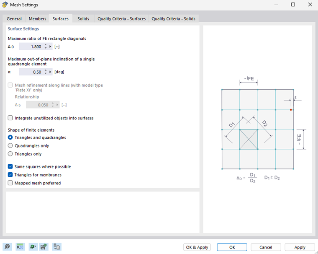Screen dimensions: 318x254
Task: Switch to the Members tab
Action: coord(37,19)
